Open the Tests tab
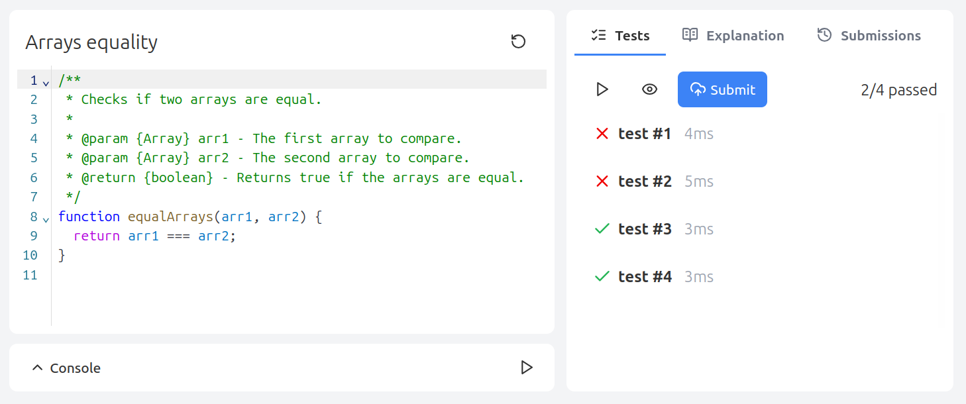Viewport: 966px width, 404px height. coord(620,36)
